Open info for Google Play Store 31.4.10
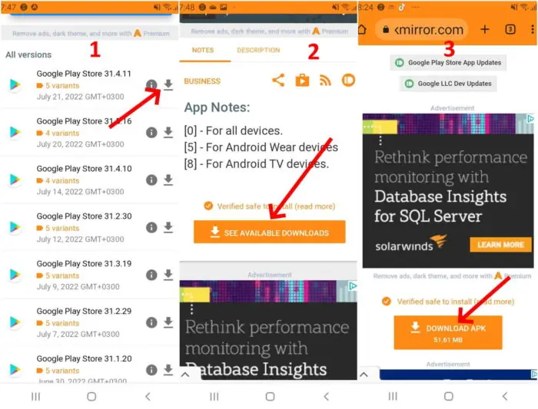538x409 pixels. [x=151, y=180]
